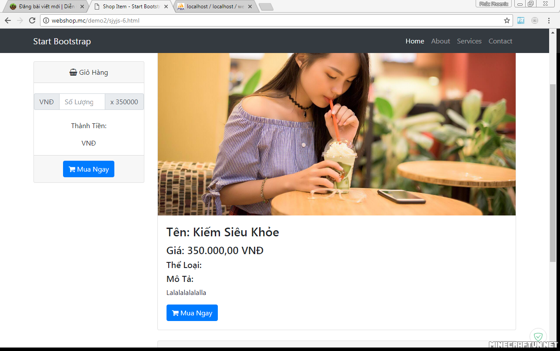Open the 'Phúc Phoenix' profile button

tap(494, 4)
